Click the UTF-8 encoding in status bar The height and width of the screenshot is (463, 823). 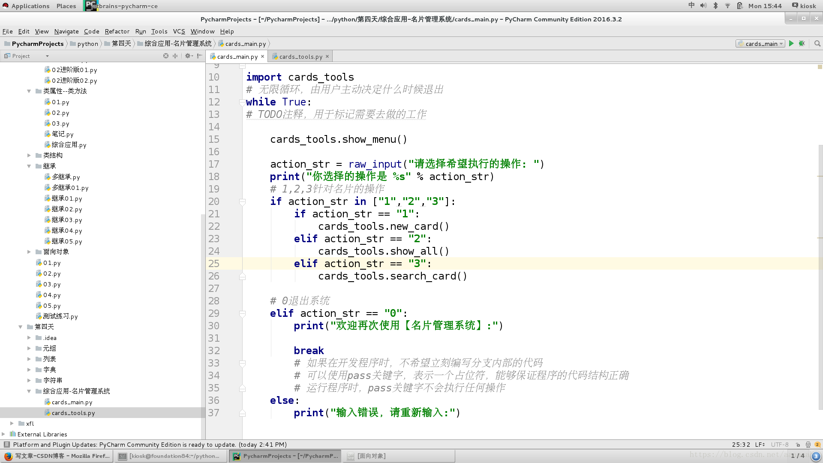coord(780,445)
